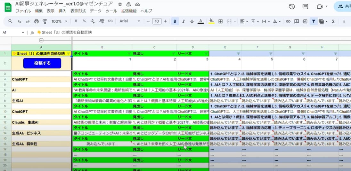The image size is (351, 171).
Task: Insert a chart
Action: pyautogui.click(x=305, y=21)
